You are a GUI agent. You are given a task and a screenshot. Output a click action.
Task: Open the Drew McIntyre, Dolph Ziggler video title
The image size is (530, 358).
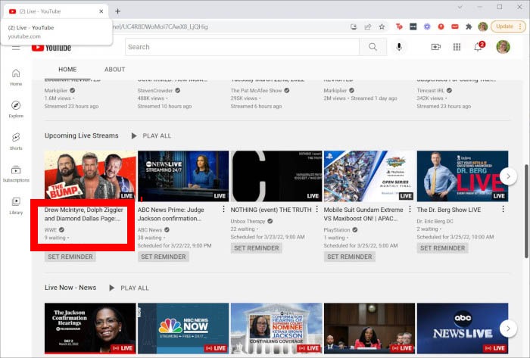point(84,214)
